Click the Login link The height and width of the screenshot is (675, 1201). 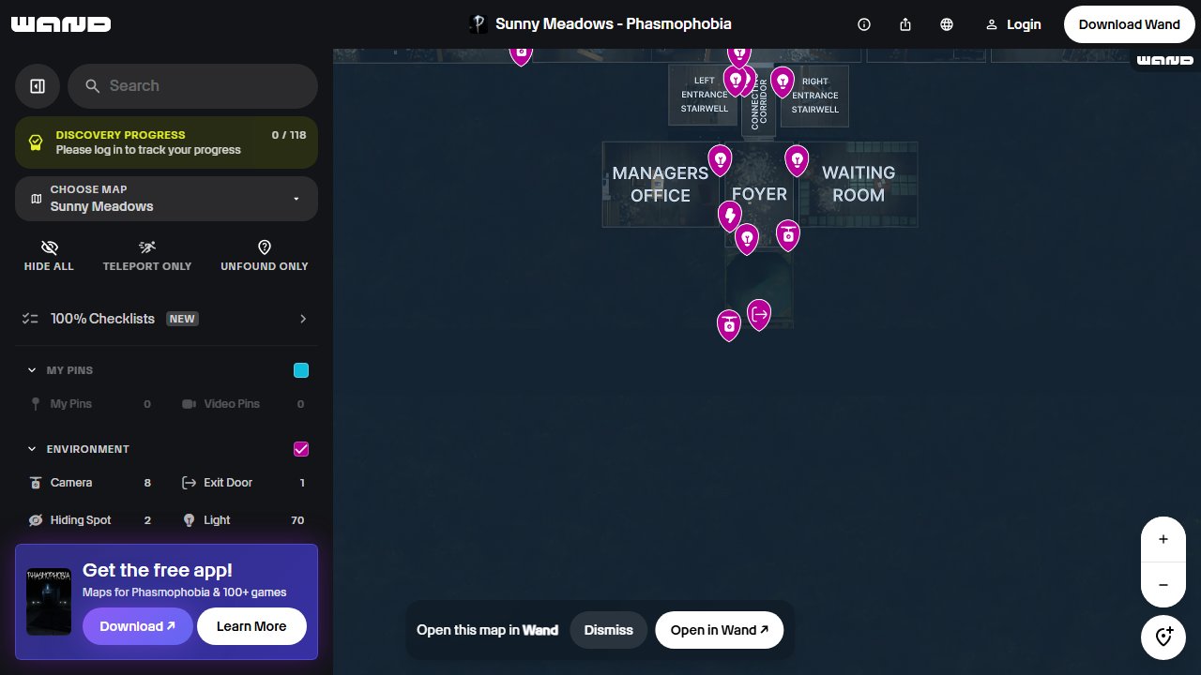tap(1013, 24)
